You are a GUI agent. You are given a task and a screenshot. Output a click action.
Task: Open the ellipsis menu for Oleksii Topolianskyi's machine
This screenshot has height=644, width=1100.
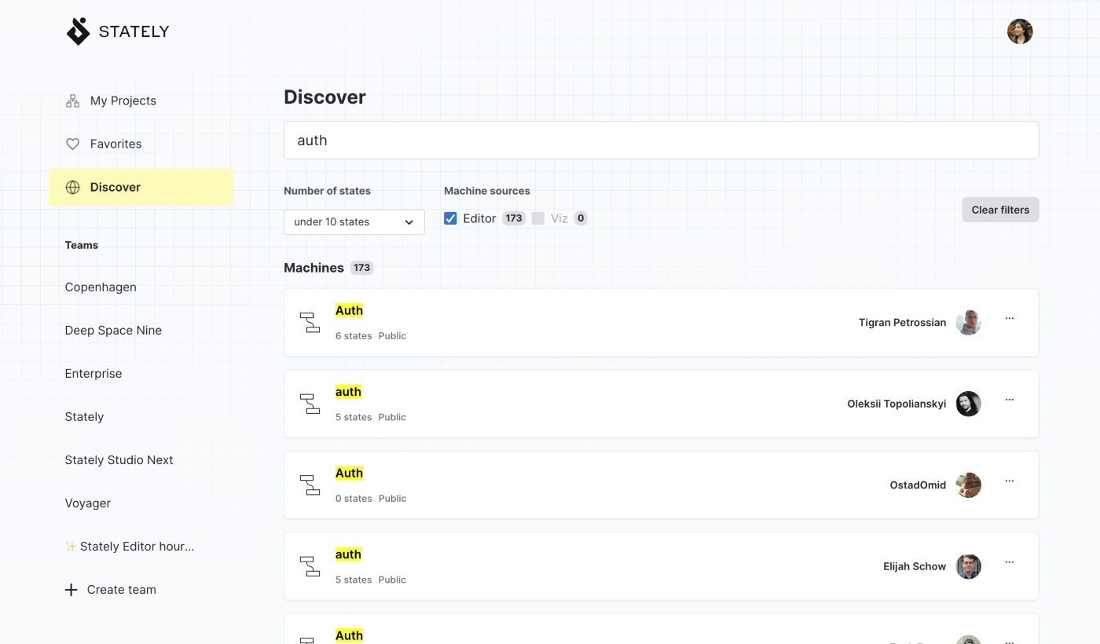click(1010, 400)
